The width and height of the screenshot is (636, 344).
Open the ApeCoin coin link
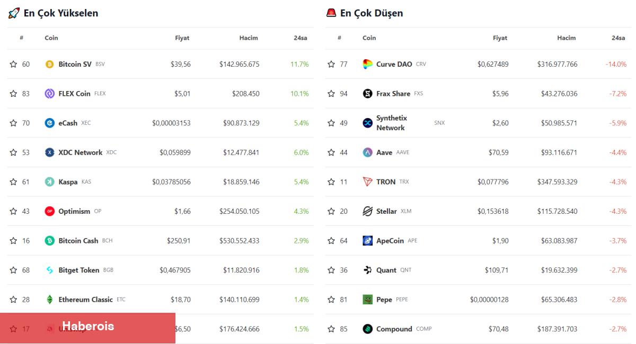pos(390,241)
